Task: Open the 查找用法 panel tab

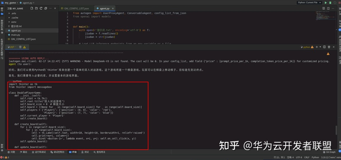Action: tap(99, 152)
